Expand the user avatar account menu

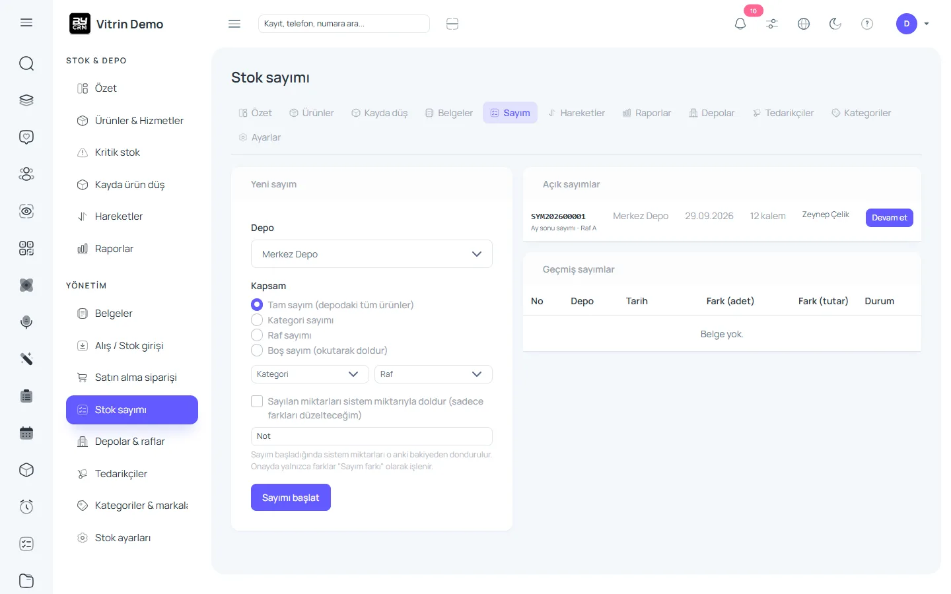coord(913,24)
